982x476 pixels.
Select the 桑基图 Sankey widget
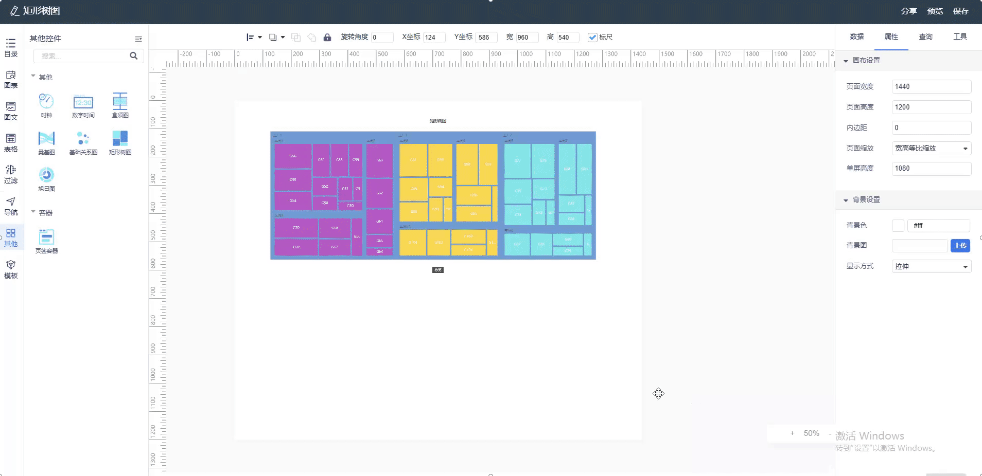pos(46,142)
